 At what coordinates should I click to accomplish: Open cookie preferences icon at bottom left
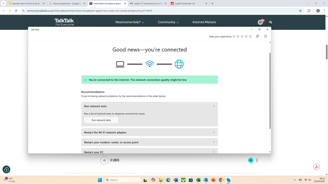click(6, 169)
